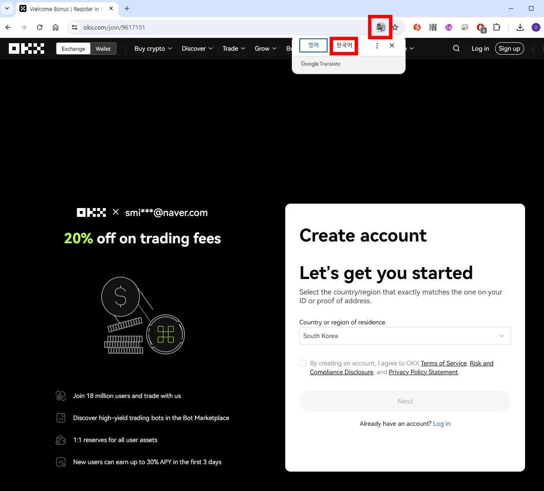This screenshot has height=491, width=544.
Task: Open the Terms of Service link
Action: [x=443, y=363]
